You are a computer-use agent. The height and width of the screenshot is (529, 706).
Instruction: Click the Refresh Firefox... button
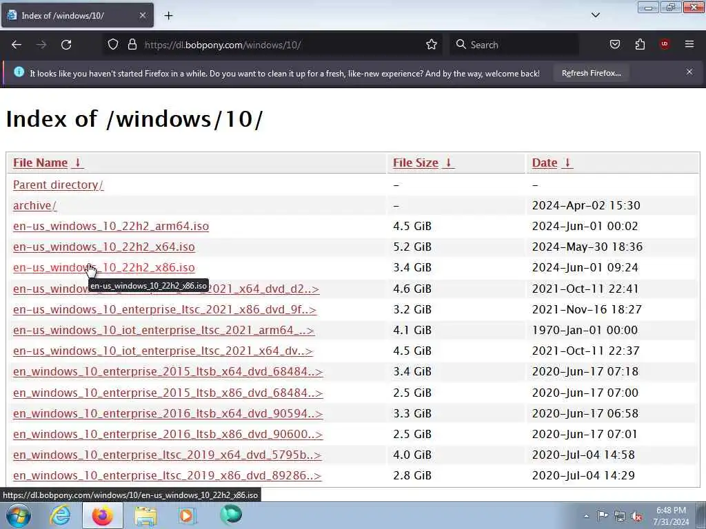[x=591, y=73]
